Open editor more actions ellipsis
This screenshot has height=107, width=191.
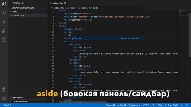tap(187, 3)
